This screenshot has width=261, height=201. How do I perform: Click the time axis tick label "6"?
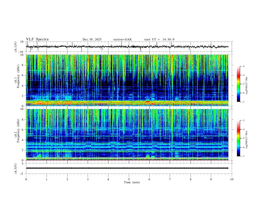pyautogui.click(x=150, y=179)
